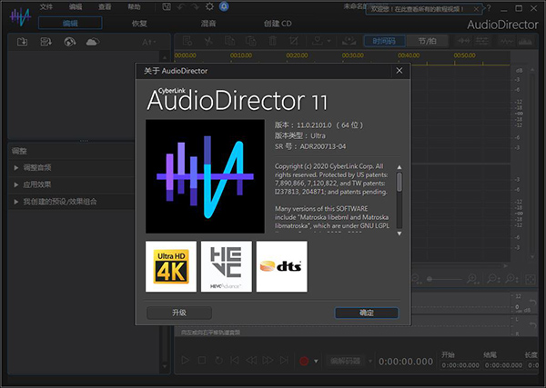This screenshot has height=388, width=546.
Task: Switch to the 创建 CD tab
Action: tap(278, 24)
